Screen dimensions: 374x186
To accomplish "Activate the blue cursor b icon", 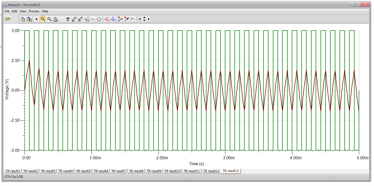I will click(x=113, y=19).
